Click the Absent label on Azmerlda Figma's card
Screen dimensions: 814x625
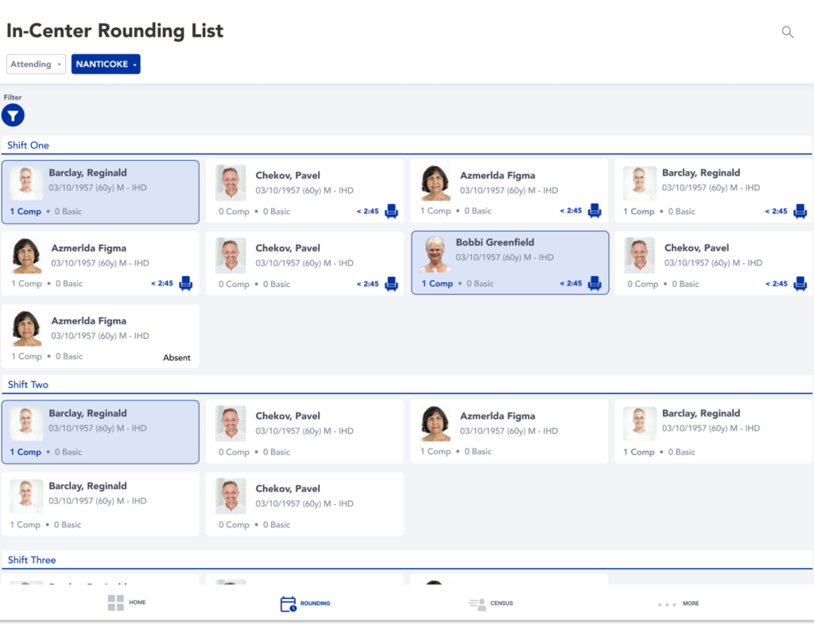point(176,358)
